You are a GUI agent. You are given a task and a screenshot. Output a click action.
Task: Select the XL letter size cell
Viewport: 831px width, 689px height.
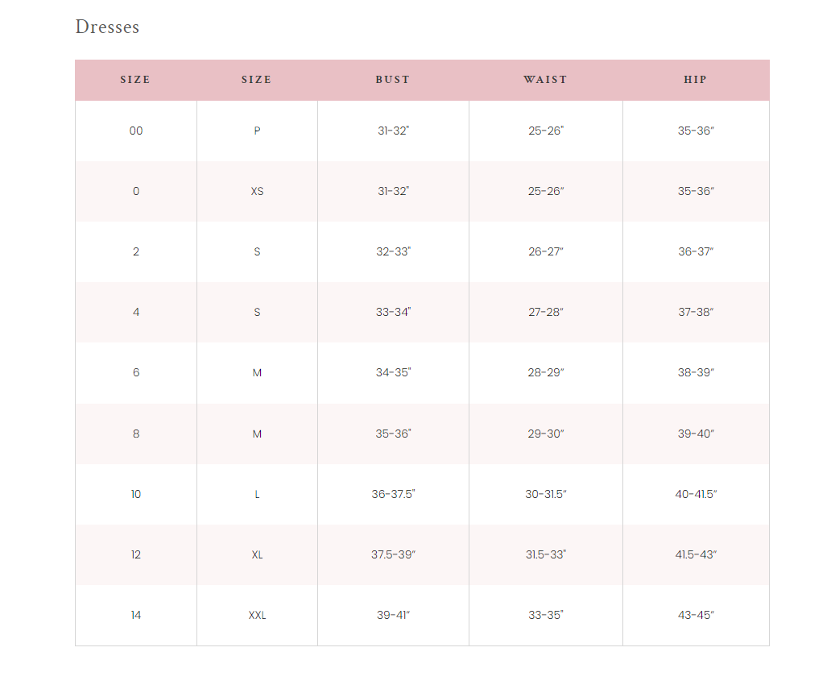[257, 554]
